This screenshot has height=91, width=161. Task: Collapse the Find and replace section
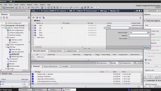point(145,21)
